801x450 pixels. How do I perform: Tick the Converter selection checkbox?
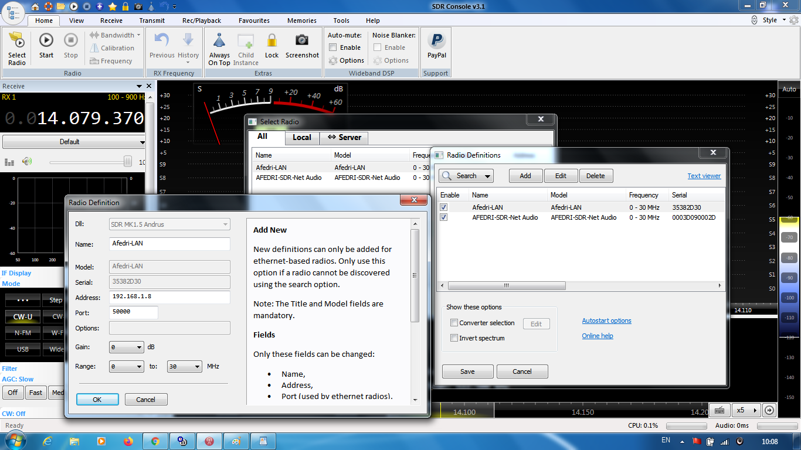pyautogui.click(x=454, y=323)
